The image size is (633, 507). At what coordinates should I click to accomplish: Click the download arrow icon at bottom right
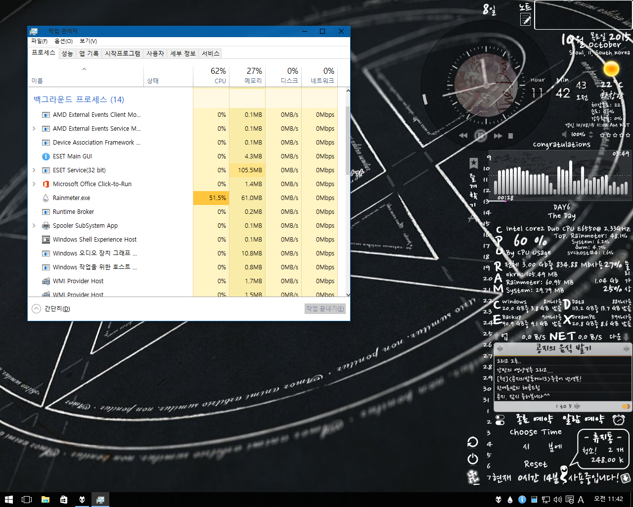point(626,478)
